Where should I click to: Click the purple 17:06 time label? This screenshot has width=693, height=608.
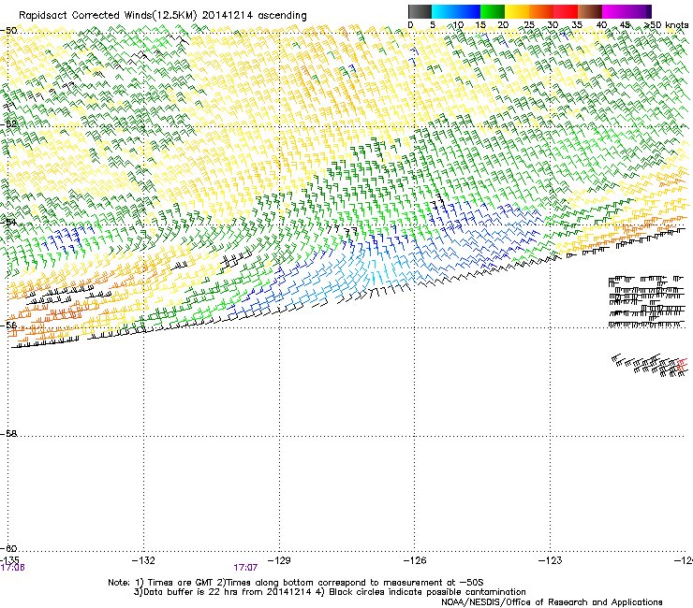[x=12, y=568]
